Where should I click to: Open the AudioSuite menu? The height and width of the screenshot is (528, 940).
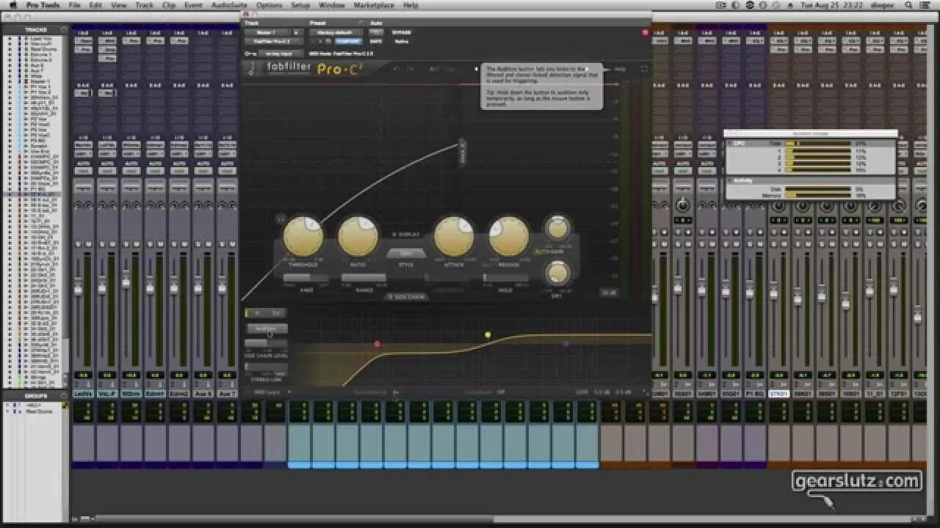229,5
